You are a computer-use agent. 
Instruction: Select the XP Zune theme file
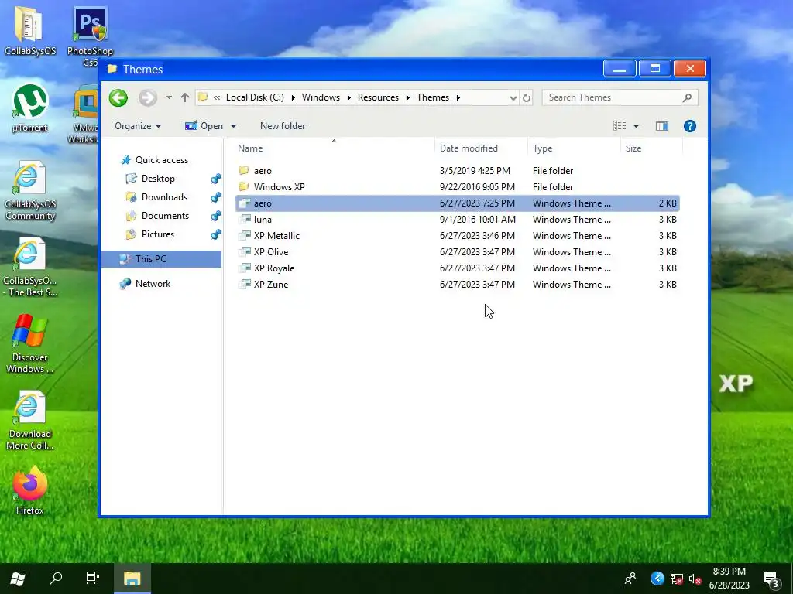(458, 284)
